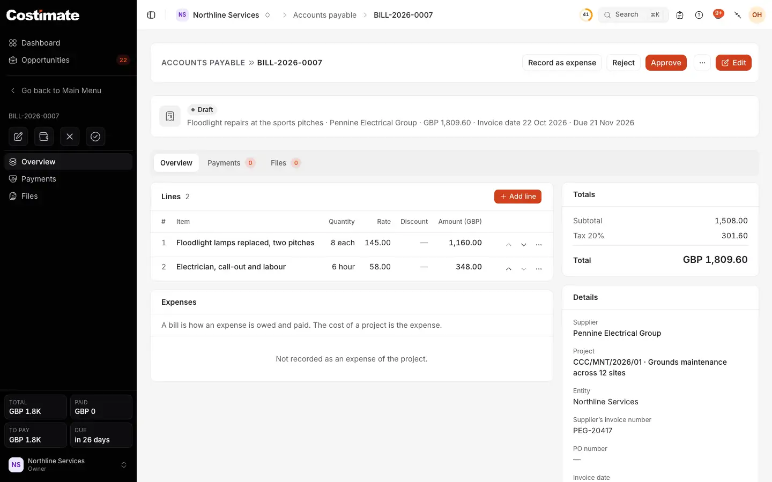Open the row menu for Floodlight lamps line
Image resolution: width=772 pixels, height=482 pixels.
[539, 245]
